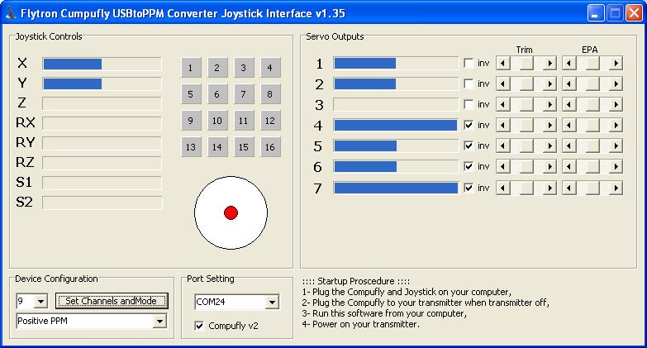Click the application icon in title bar
Image resolution: width=647 pixels, height=348 pixels.
(10, 13)
